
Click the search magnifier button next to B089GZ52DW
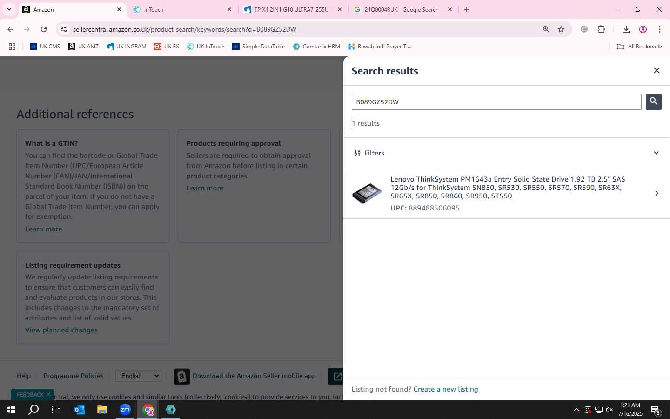tap(653, 101)
